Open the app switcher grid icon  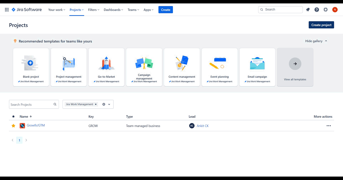coord(7,10)
